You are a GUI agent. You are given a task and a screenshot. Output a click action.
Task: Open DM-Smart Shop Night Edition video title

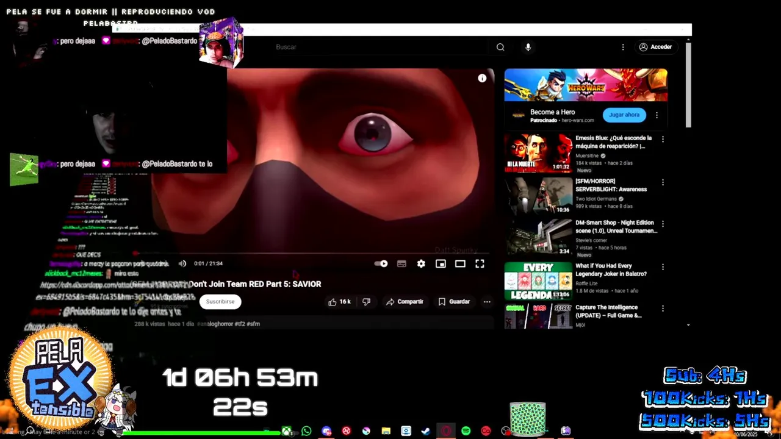pos(616,227)
